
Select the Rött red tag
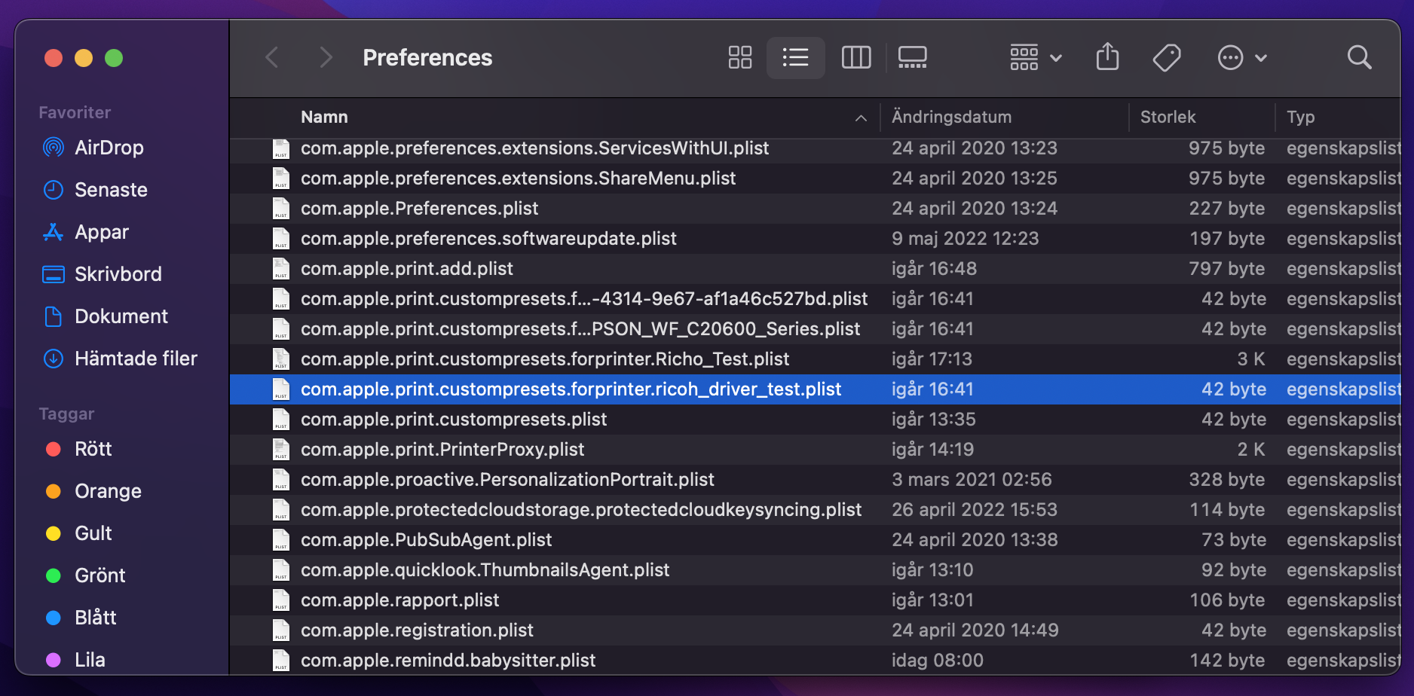coord(93,449)
